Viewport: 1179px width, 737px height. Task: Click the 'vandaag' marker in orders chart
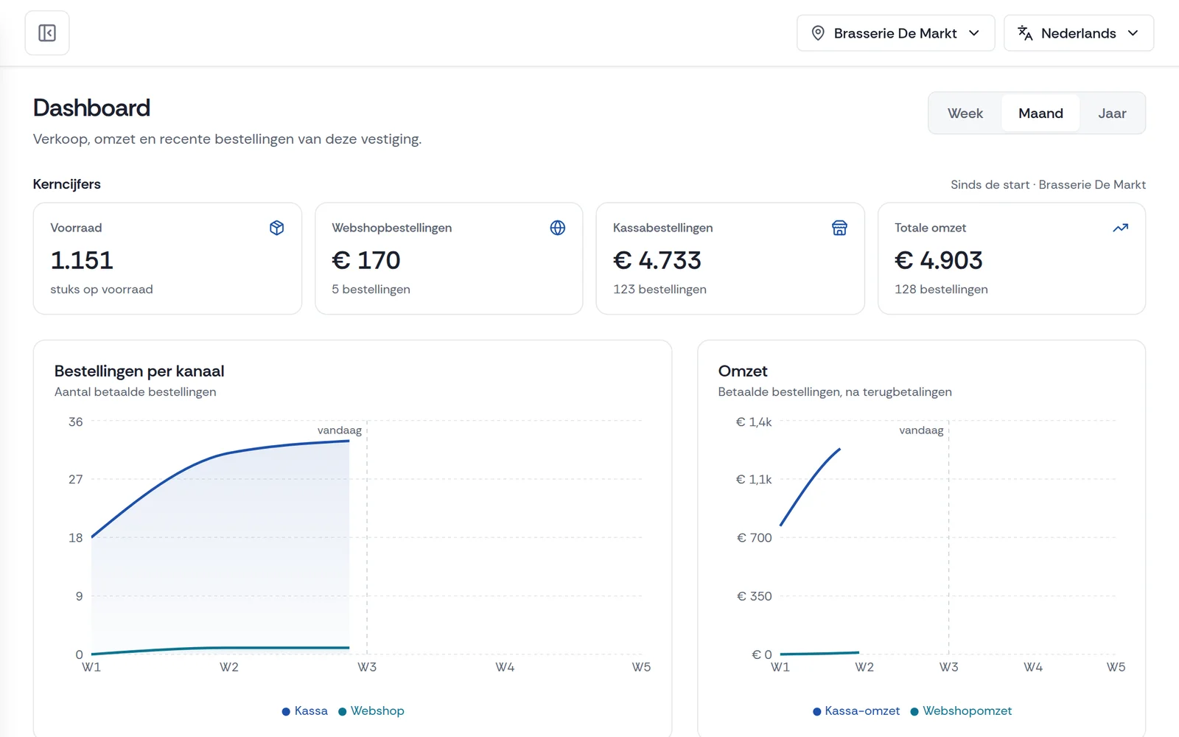click(340, 430)
